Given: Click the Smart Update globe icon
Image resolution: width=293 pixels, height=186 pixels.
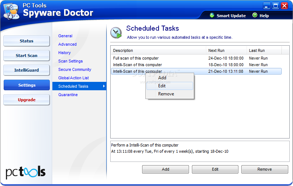Looking at the screenshot, I should (212, 15).
